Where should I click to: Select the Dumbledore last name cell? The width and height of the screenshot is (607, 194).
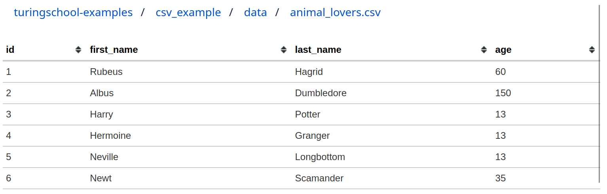tap(321, 93)
